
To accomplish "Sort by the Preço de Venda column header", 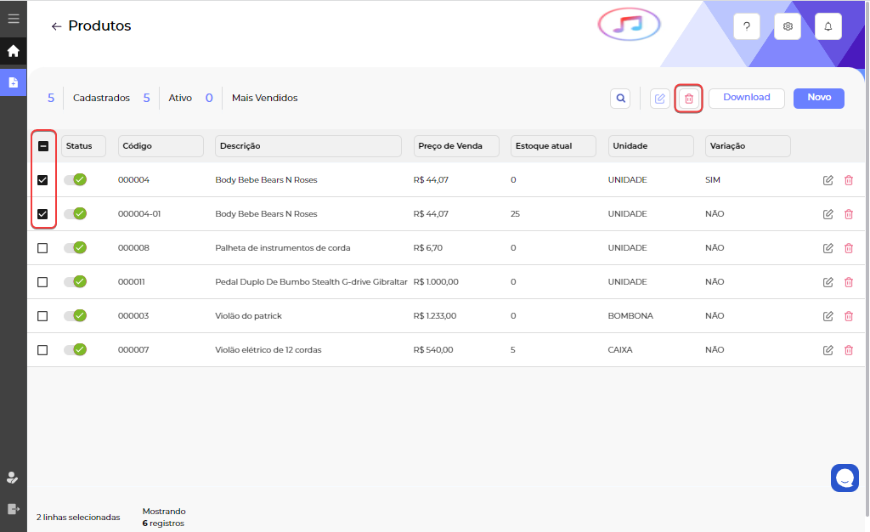I will [x=458, y=146].
